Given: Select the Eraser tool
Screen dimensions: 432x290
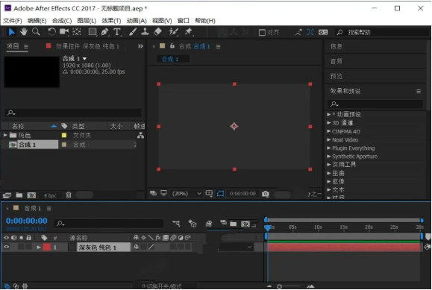Looking at the screenshot, I should (157, 32).
